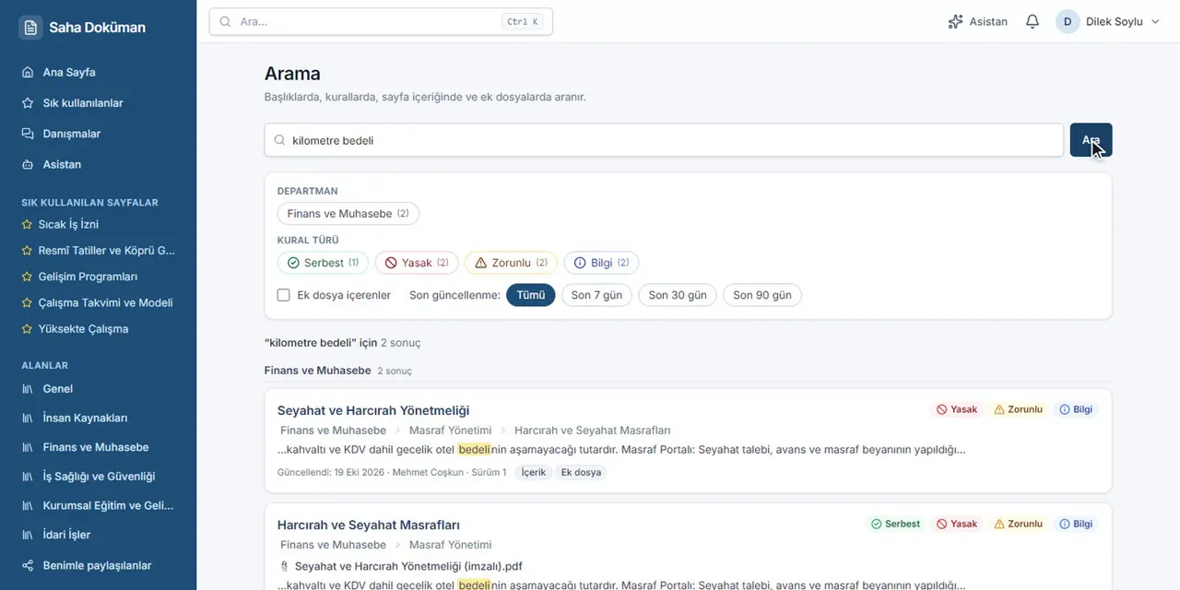The image size is (1180, 590).
Task: Open Seyahat ve Harcırah Yönetmeliği result
Action: 373,410
